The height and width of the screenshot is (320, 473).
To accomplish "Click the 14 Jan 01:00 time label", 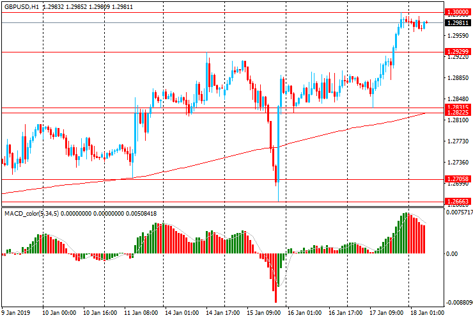I will [x=182, y=312].
